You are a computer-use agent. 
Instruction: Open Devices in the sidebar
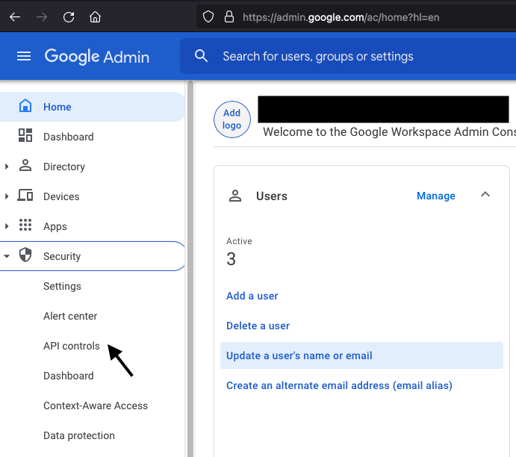pyautogui.click(x=61, y=196)
